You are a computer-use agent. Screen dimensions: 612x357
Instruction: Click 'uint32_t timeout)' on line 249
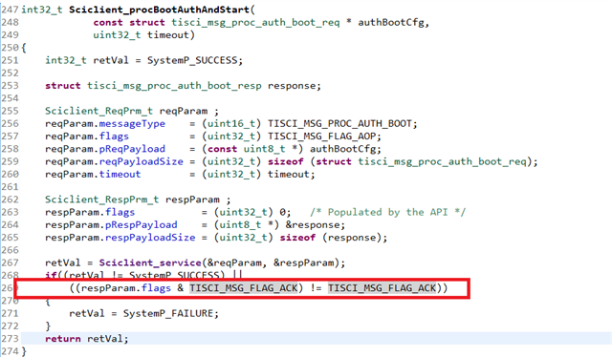[x=143, y=35]
